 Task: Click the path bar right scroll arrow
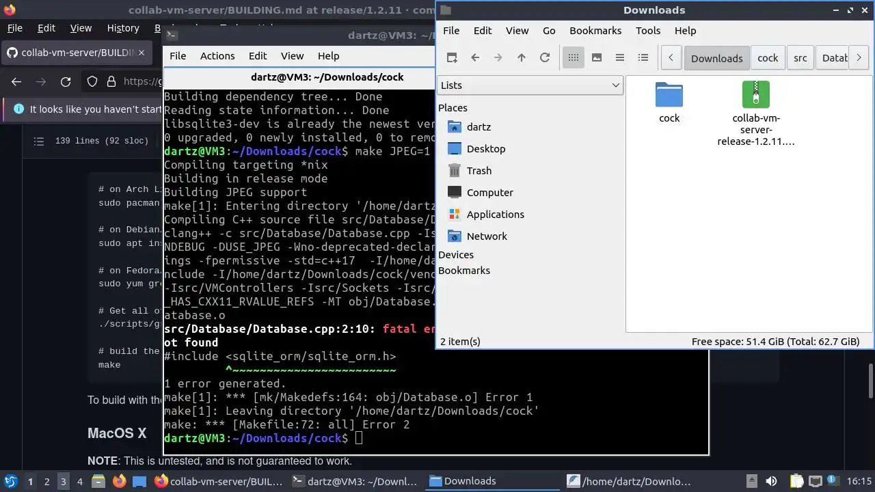(859, 58)
